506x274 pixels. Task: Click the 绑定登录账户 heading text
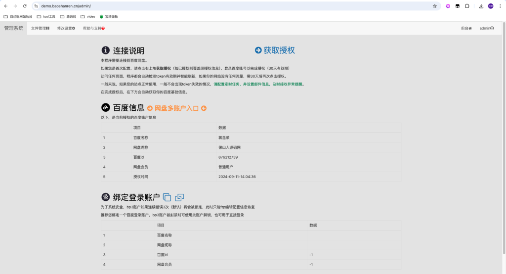point(136,197)
